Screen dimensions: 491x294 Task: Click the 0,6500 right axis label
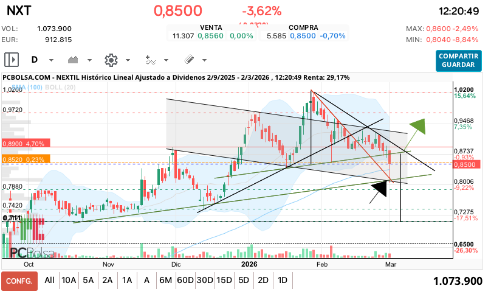pos(464,244)
